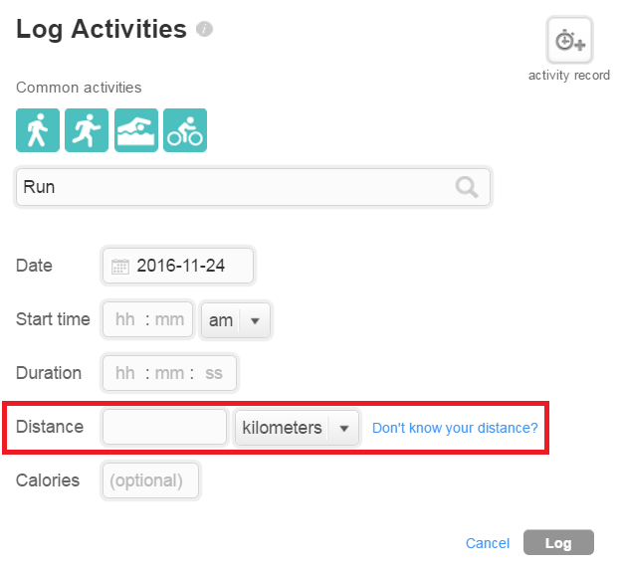The height and width of the screenshot is (570, 622).
Task: Select the running activity icon
Action: [x=87, y=130]
